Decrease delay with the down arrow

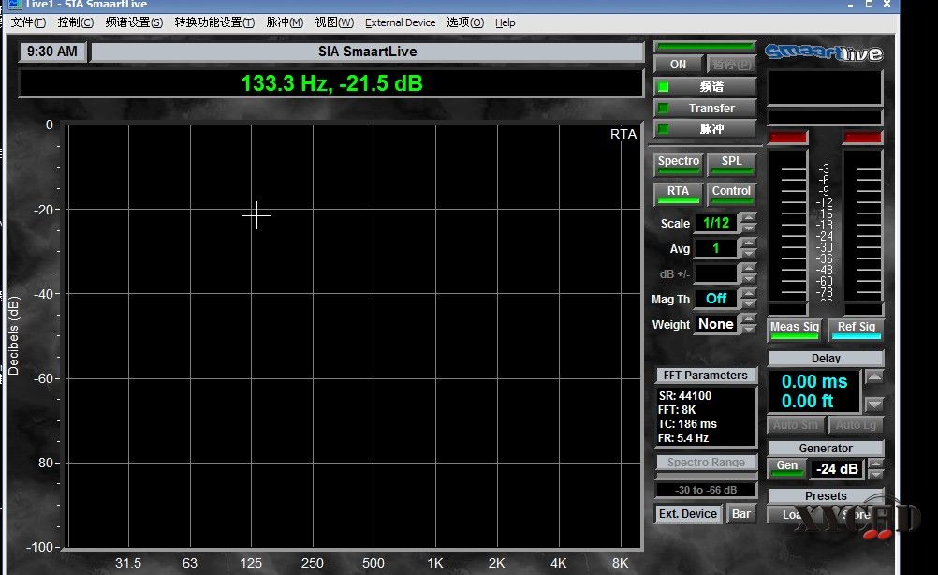click(874, 405)
